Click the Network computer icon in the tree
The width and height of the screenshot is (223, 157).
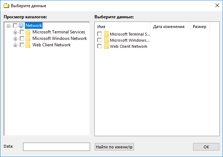coord(21,26)
